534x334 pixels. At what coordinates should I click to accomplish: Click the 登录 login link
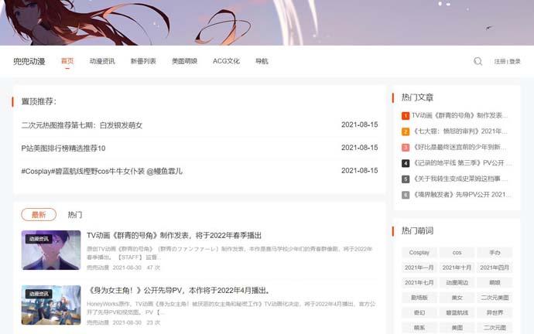coord(515,62)
